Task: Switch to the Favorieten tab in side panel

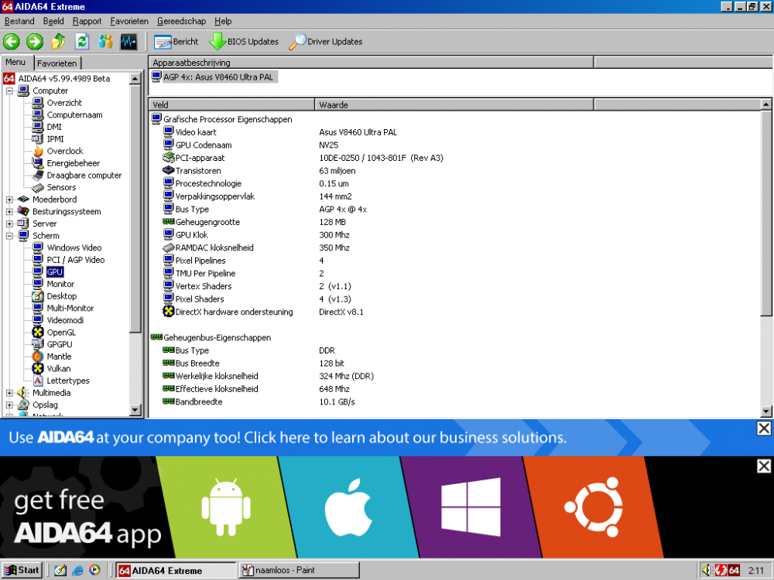Action: click(x=57, y=63)
